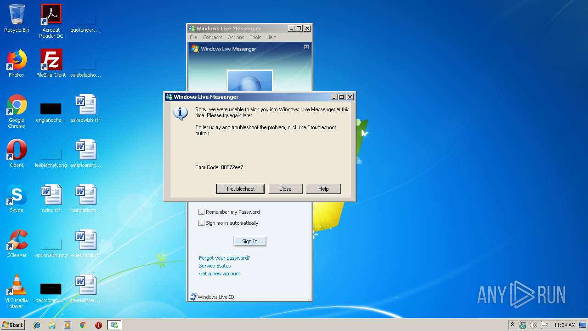Open Windows Media Player taskbar icon
The image size is (588, 331).
point(68,325)
